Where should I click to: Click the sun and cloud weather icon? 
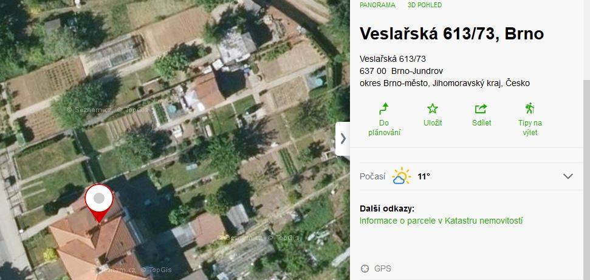401,176
